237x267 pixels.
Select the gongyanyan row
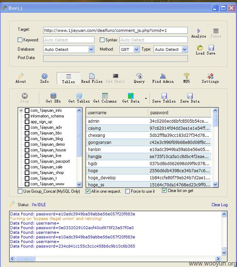coord(149,143)
